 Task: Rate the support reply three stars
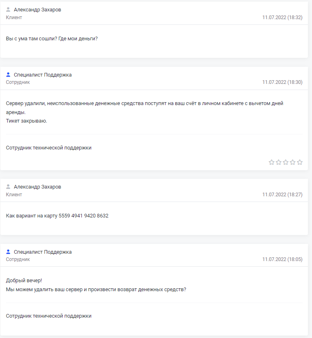click(286, 162)
